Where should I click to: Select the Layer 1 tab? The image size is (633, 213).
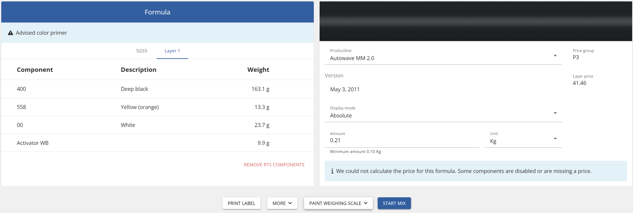point(172,51)
